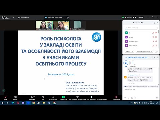Click mute all participants button
The height and width of the screenshot is (120, 160).
pos(144,51)
